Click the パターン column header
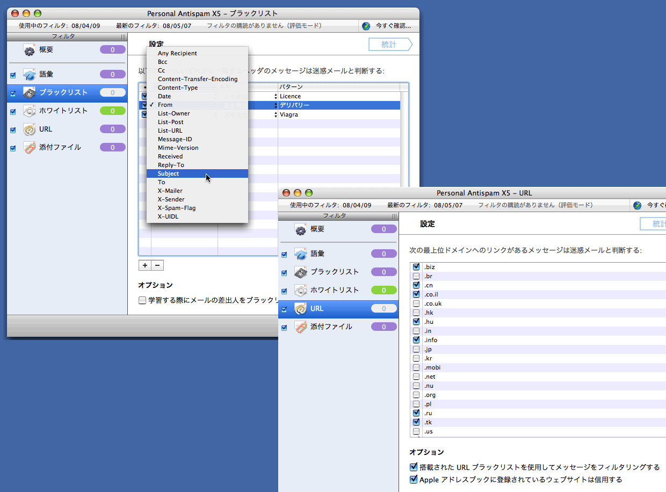The width and height of the screenshot is (666, 492). pyautogui.click(x=339, y=87)
